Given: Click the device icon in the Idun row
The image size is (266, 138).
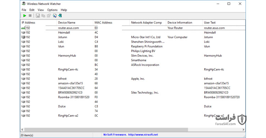Looking at the screenshot, I should tap(23, 46).
